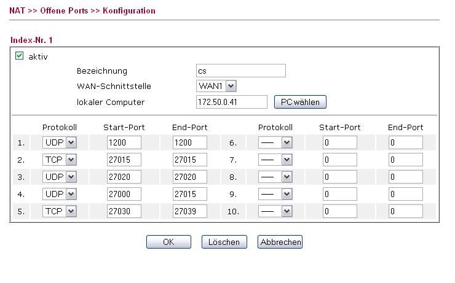Open the row 2 Protokoll TCP dropdown
This screenshot has width=455, height=283.
pyautogui.click(x=60, y=160)
